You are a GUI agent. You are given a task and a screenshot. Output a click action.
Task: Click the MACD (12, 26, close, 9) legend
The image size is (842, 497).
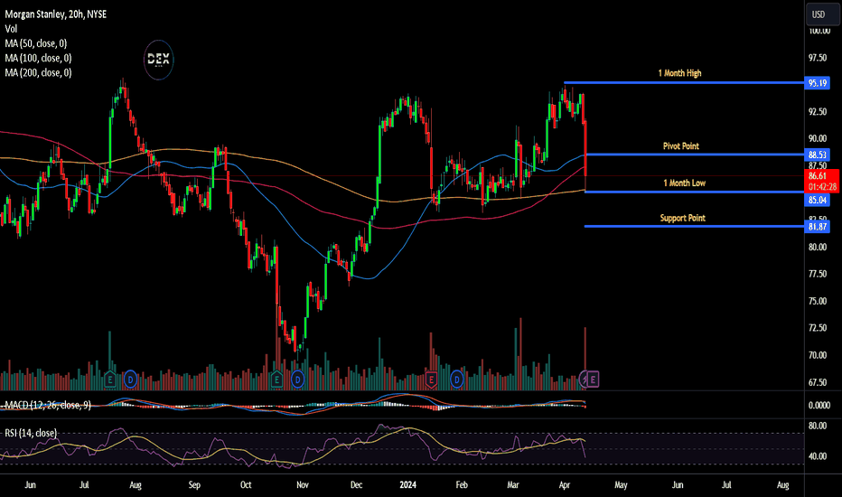point(47,405)
